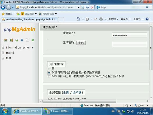Screen dimensions: 153x115
Task: Click the 全不选 uncheck all link
Action: 77,93
